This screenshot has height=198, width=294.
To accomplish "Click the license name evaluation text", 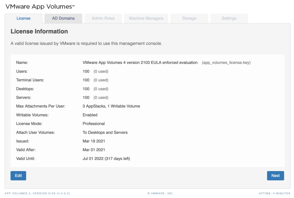I will coord(140,63).
